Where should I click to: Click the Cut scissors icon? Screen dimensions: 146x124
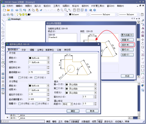(x=30, y=10)
